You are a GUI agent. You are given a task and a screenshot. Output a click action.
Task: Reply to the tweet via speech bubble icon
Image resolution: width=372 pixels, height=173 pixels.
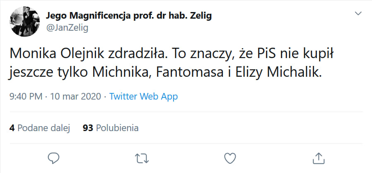(54, 158)
